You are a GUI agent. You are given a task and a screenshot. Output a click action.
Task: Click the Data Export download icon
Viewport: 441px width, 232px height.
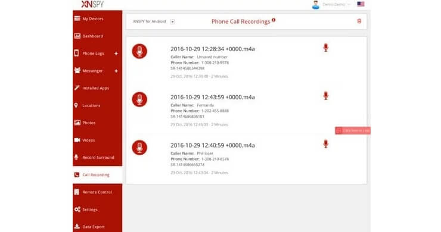click(x=77, y=227)
